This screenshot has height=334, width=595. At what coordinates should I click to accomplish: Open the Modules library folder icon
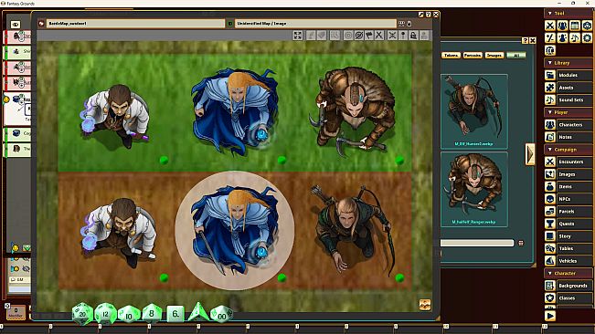click(550, 75)
